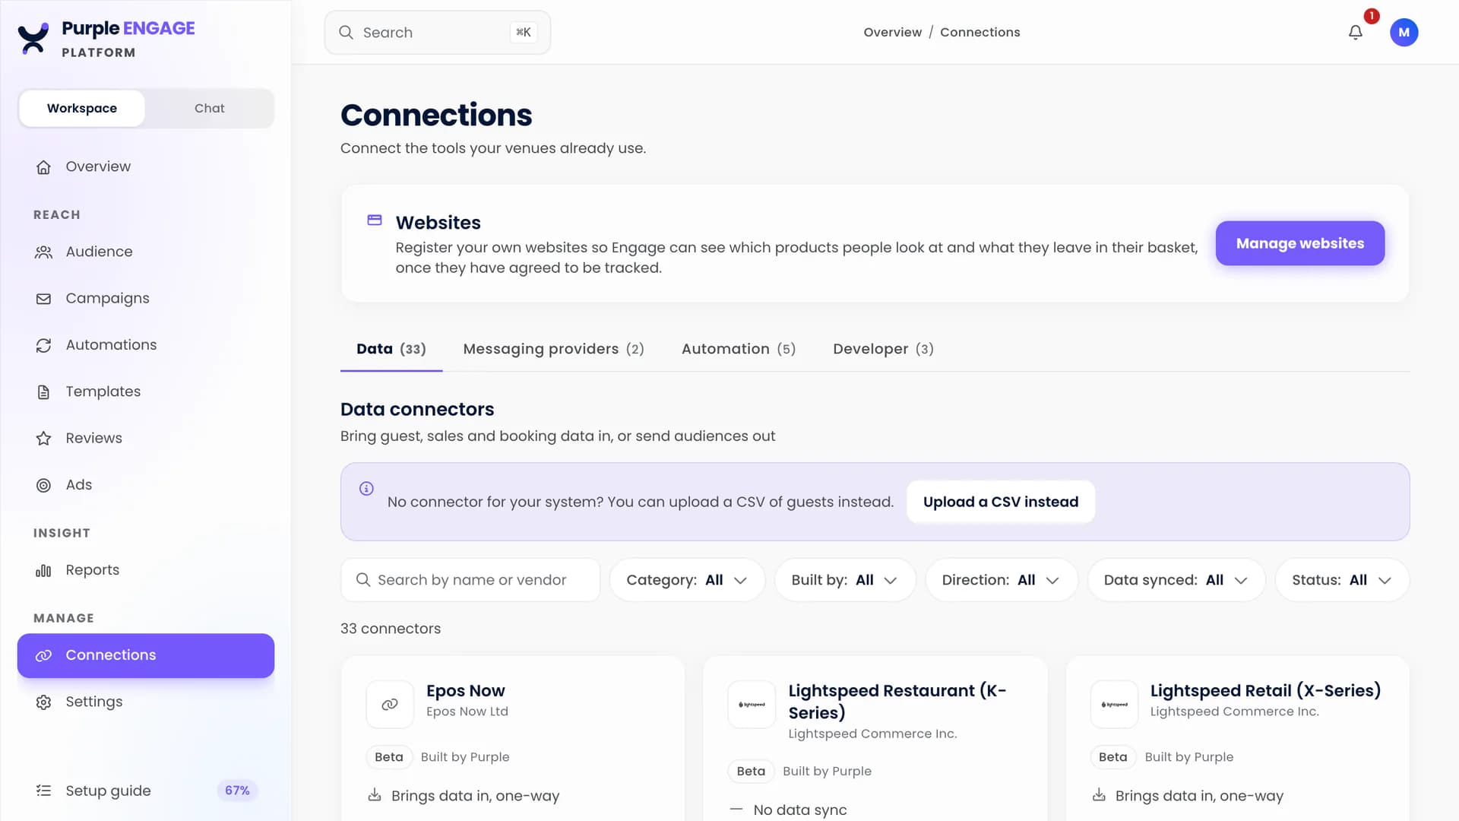
Task: Select the Data tab
Action: pyautogui.click(x=391, y=349)
